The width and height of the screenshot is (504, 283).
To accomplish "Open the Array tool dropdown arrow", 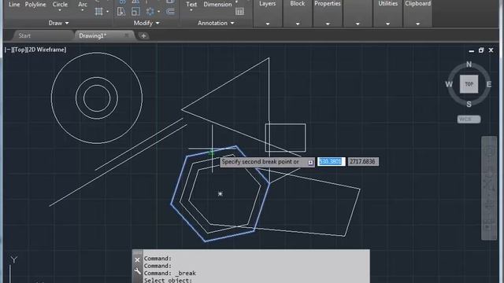I will pyautogui.click(x=158, y=12).
